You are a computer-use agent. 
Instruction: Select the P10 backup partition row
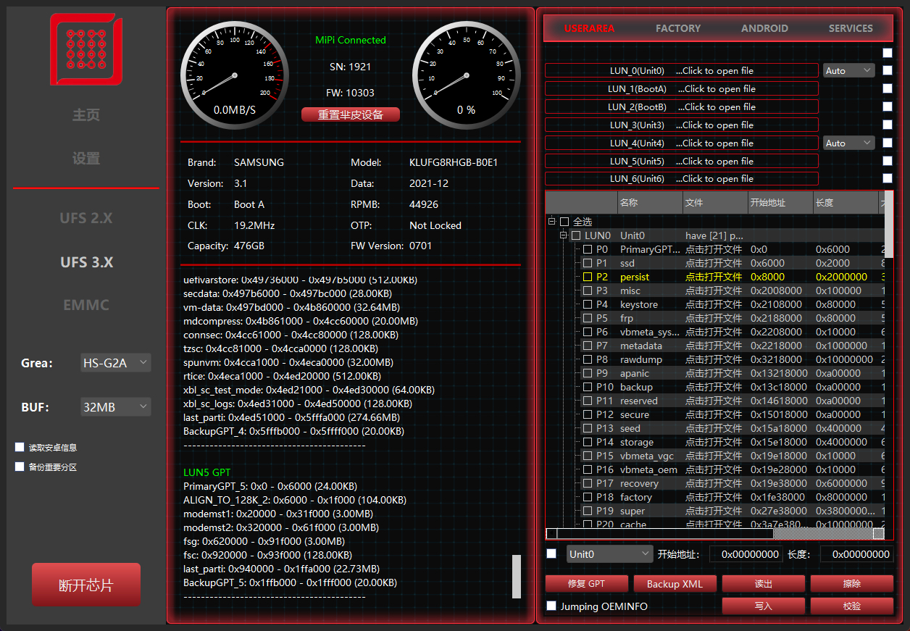click(x=715, y=387)
